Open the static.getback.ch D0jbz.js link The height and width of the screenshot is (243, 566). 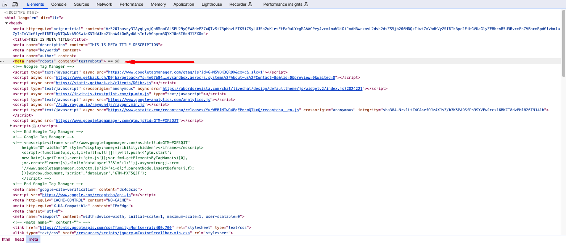104,83
